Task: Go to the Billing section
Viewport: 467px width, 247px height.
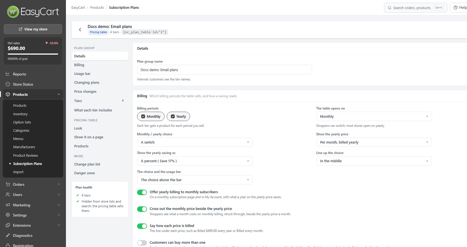Action: point(100,65)
